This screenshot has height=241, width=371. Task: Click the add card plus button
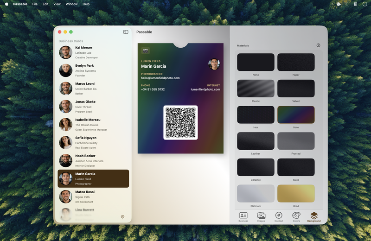pyautogui.click(x=62, y=217)
